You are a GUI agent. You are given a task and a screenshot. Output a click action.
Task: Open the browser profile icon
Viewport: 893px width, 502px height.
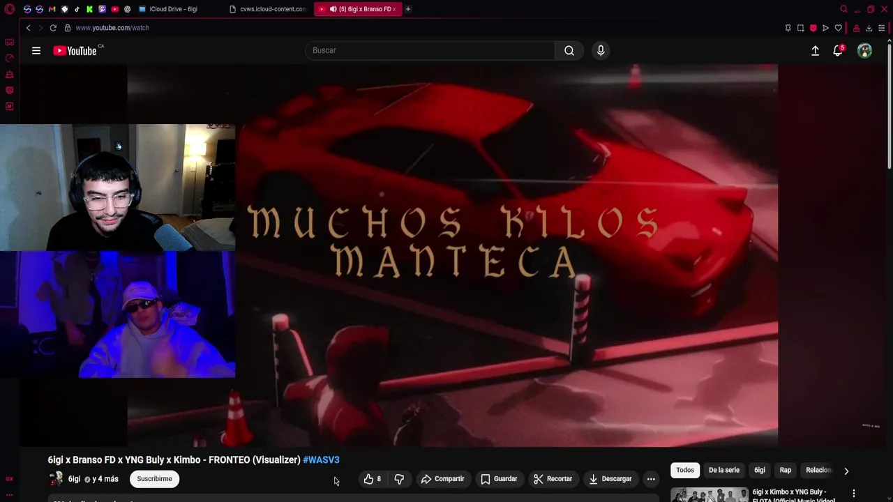pyautogui.click(x=857, y=28)
